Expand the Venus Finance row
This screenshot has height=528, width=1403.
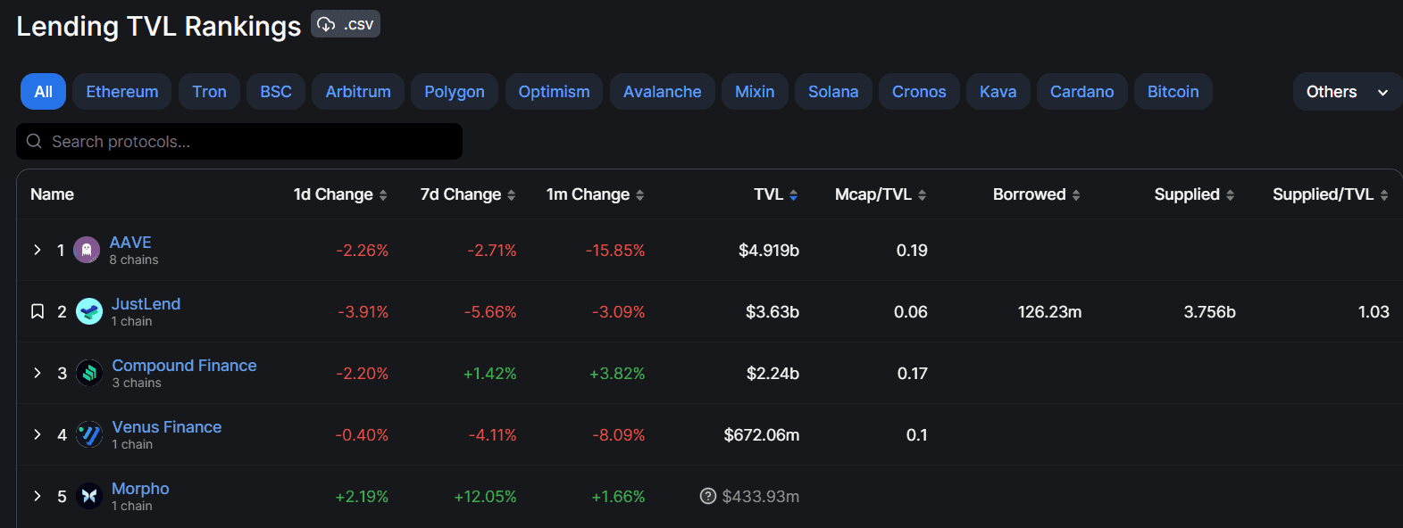click(38, 434)
